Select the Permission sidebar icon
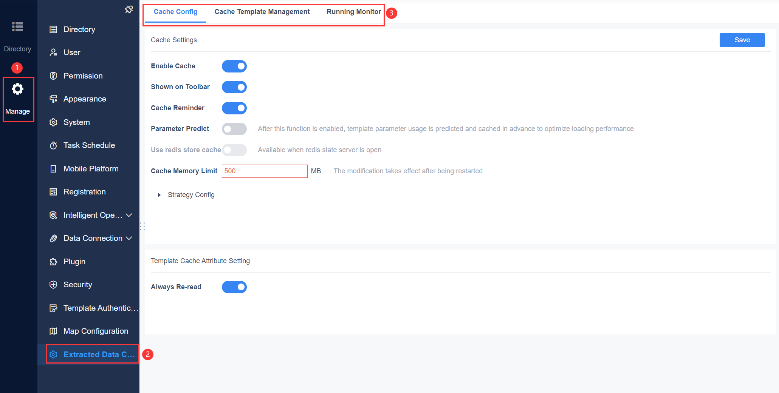 coord(83,76)
